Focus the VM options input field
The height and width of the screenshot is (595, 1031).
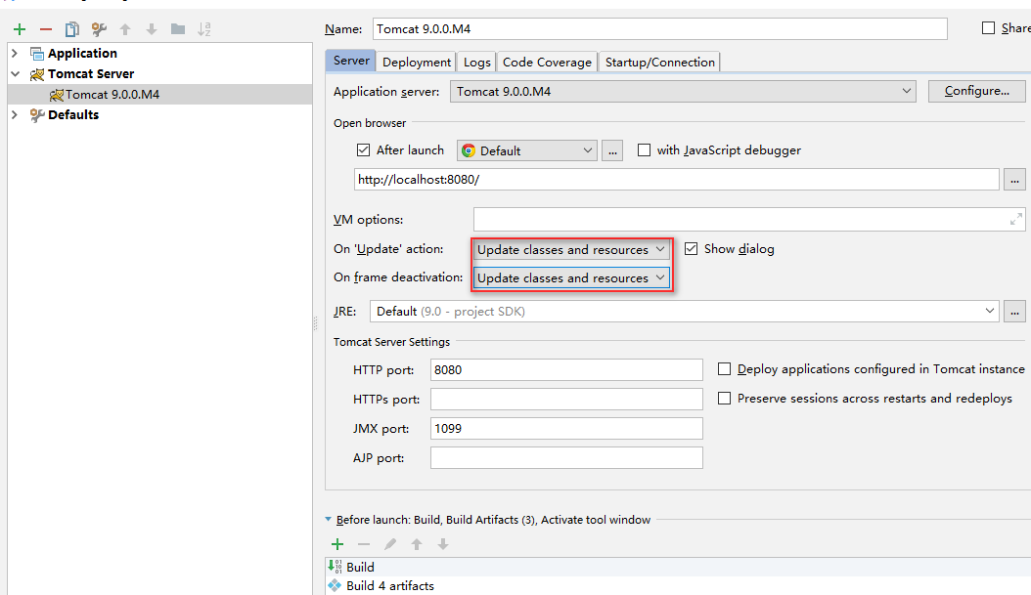[749, 220]
